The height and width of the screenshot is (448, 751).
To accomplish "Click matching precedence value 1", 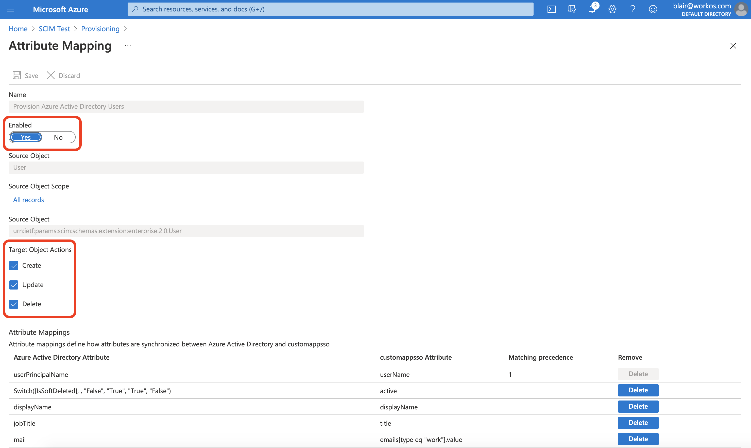I will click(x=510, y=374).
